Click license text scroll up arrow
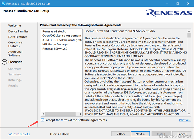The width and height of the screenshot is (194, 140). pyautogui.click(x=189, y=31)
